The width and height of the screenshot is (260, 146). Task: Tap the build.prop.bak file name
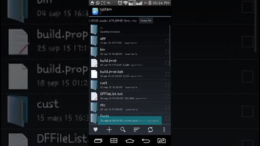[x=112, y=72]
